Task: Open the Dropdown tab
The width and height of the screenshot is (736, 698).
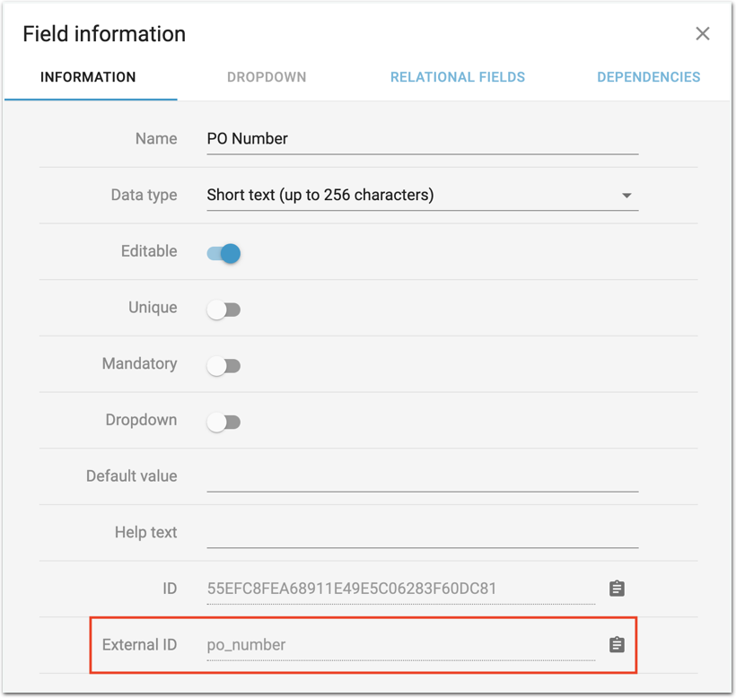Action: 267,77
